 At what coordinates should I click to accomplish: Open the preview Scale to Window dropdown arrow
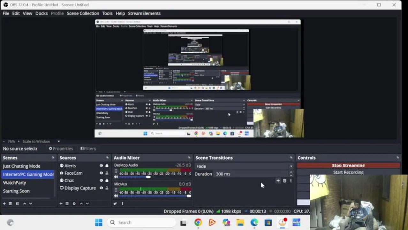pos(58,141)
